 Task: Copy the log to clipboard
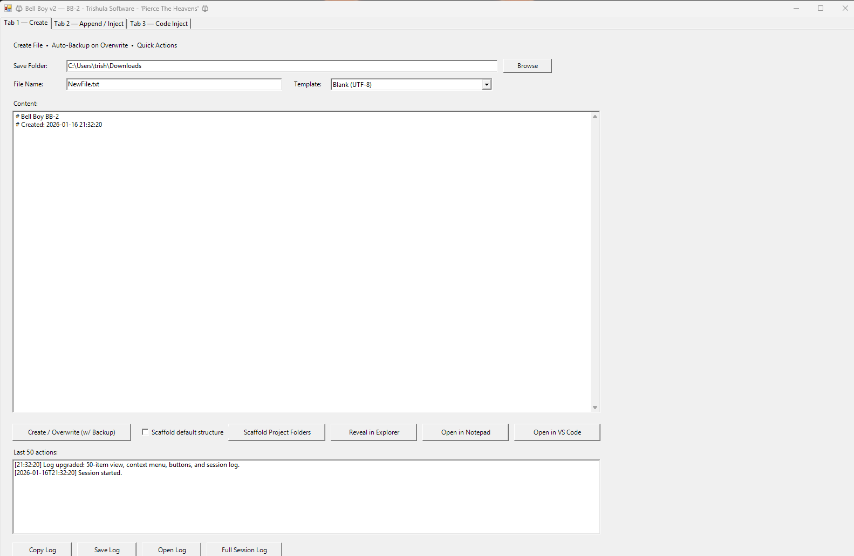(42, 550)
